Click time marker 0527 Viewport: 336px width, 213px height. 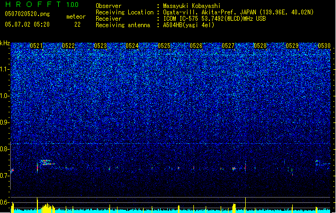pyautogui.click(x=228, y=46)
